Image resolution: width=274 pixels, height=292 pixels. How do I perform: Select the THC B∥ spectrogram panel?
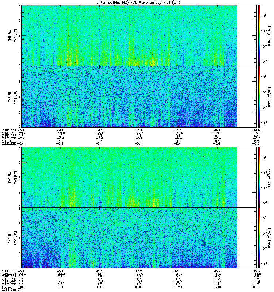click(139, 238)
